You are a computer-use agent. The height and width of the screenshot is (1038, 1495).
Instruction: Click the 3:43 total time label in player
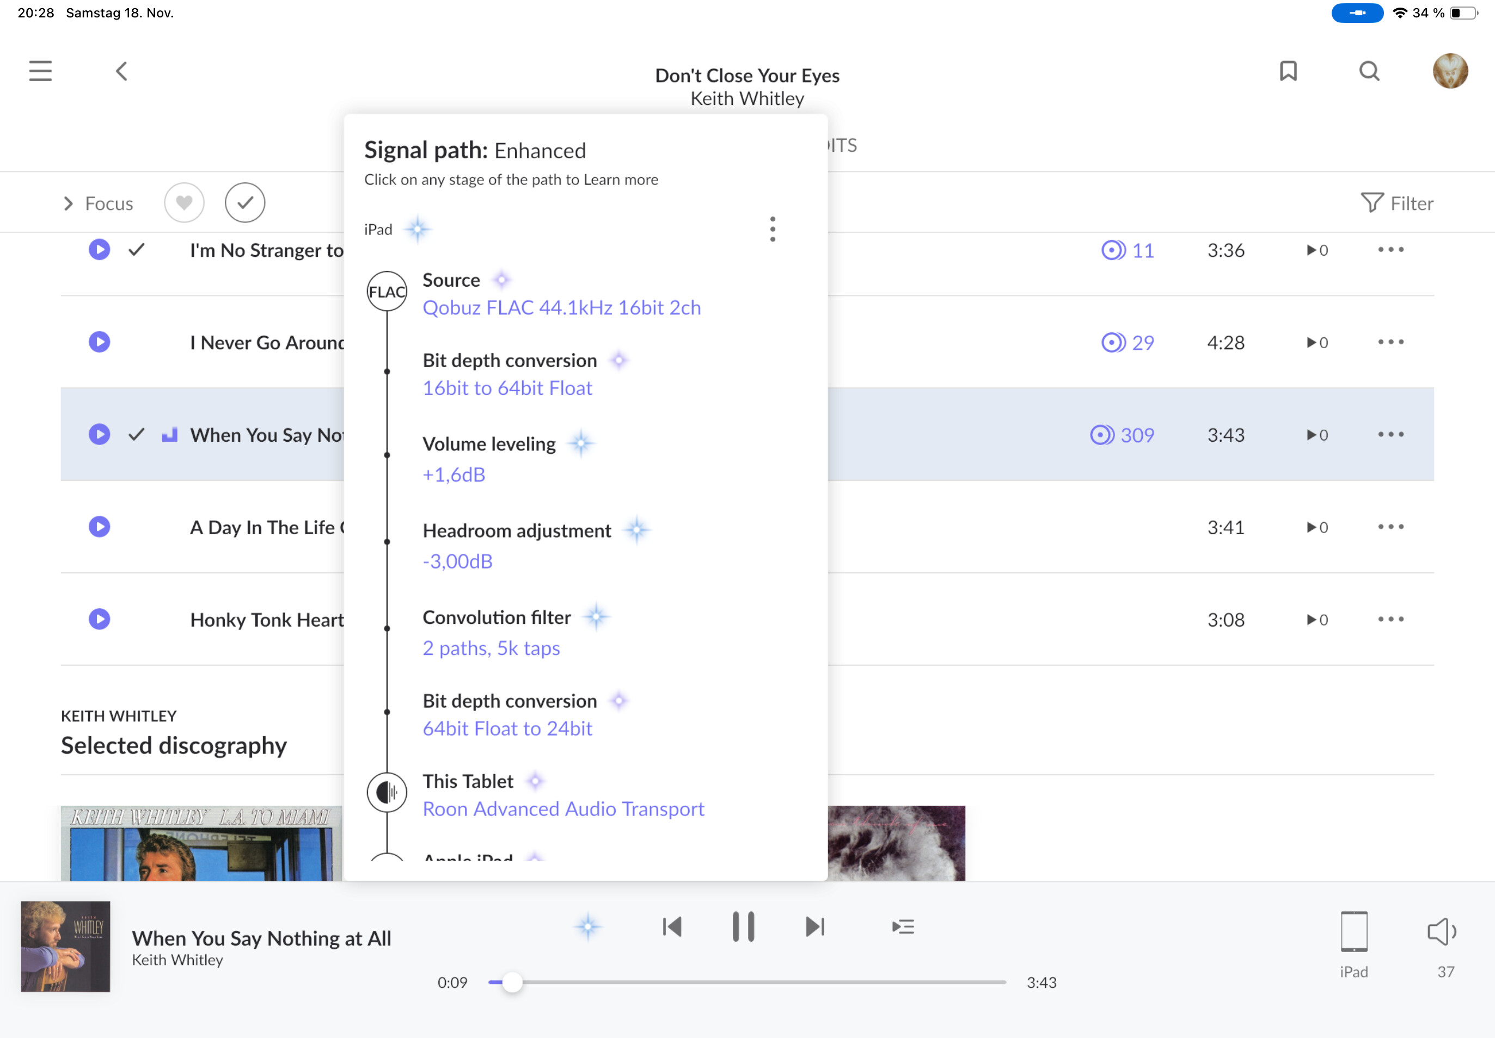1041,983
